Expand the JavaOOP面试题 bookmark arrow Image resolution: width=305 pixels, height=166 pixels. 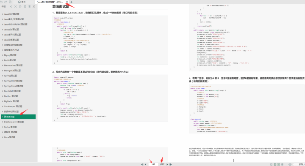coord(3,14)
